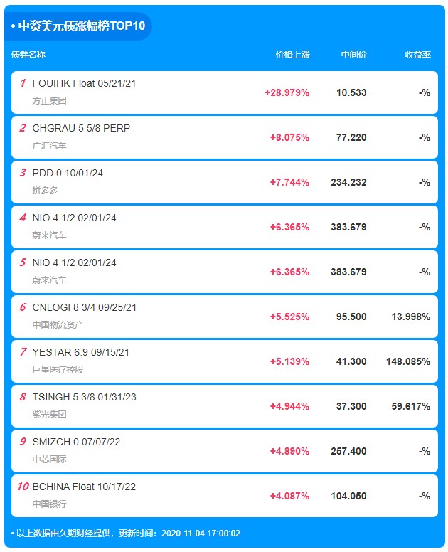Image resolution: width=448 pixels, height=552 pixels.
Task: Click the 价格上涨 column header
Action: (292, 55)
